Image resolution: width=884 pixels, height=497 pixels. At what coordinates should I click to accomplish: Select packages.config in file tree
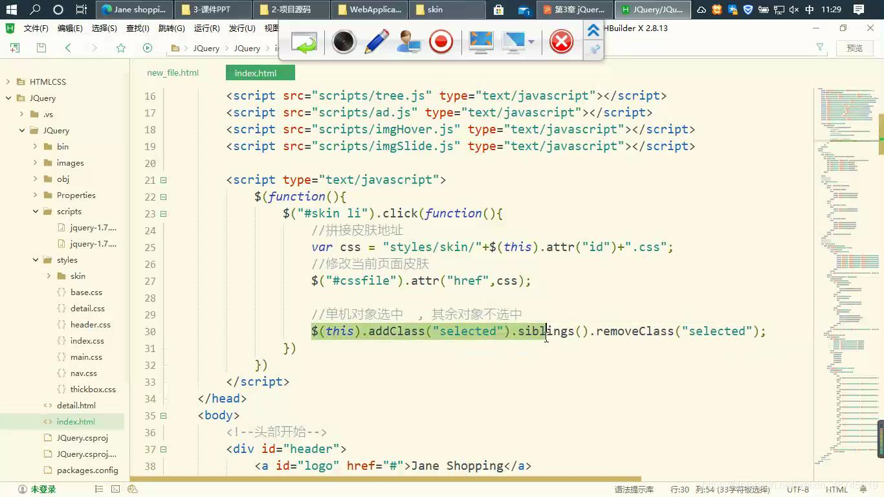click(87, 470)
